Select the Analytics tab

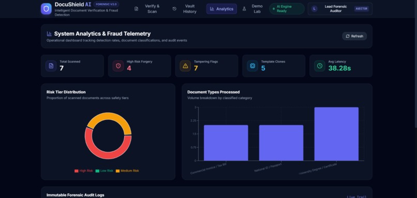[221, 9]
